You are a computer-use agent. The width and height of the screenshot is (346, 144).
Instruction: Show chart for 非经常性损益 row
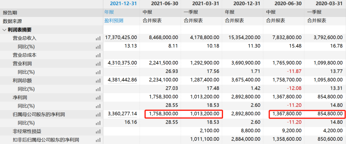pos(98,131)
